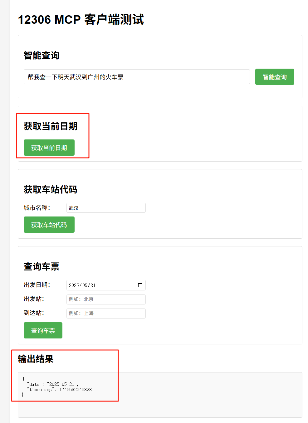Click the 出发日期 label
This screenshot has width=308, height=423.
pos(37,285)
